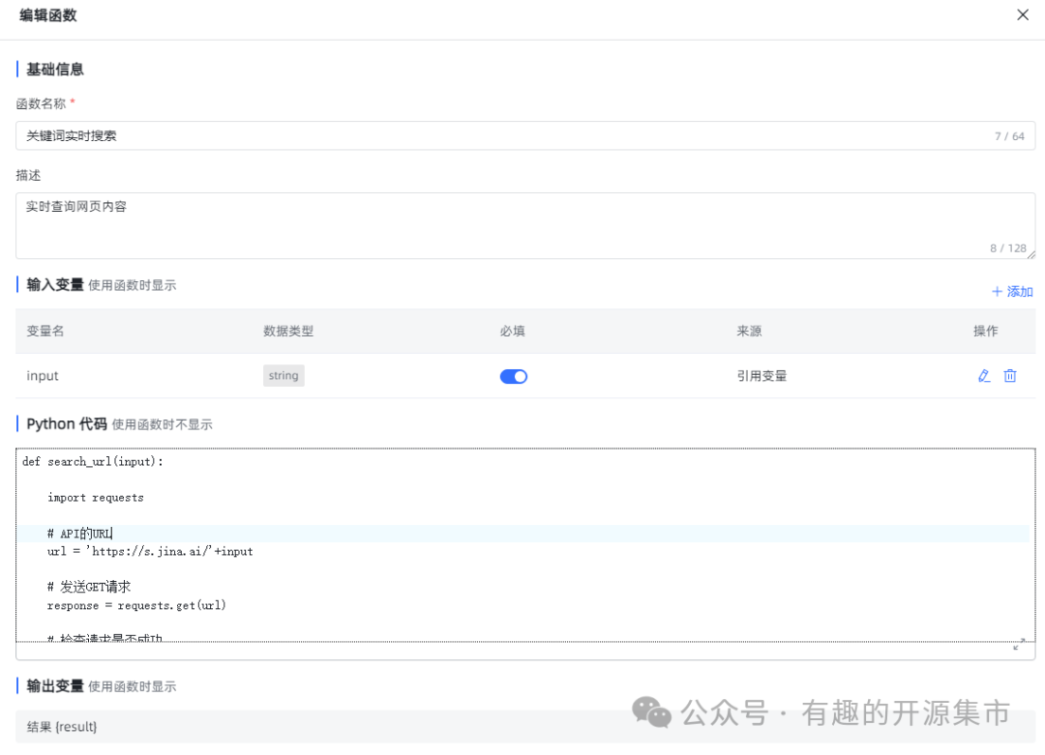Screen dimensions: 1045x755
Task: Click the 变量名 column header
Action: (46, 331)
